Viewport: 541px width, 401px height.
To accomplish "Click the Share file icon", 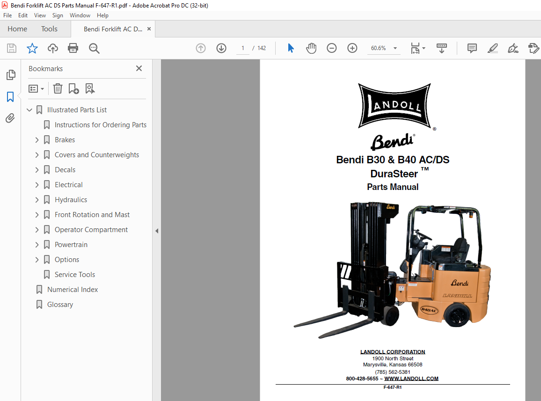I will (x=534, y=48).
